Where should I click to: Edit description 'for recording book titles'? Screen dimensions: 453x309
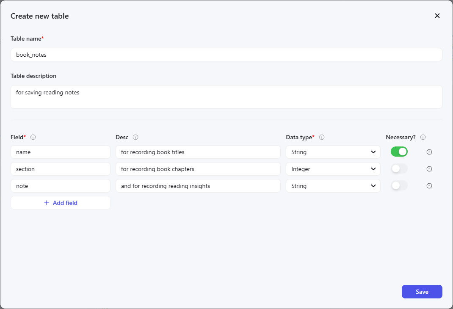coord(198,152)
